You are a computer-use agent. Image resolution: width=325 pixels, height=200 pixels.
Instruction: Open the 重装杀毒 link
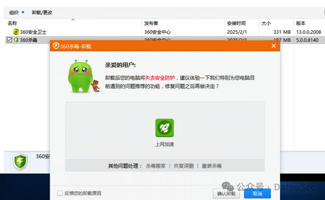coord(212,166)
